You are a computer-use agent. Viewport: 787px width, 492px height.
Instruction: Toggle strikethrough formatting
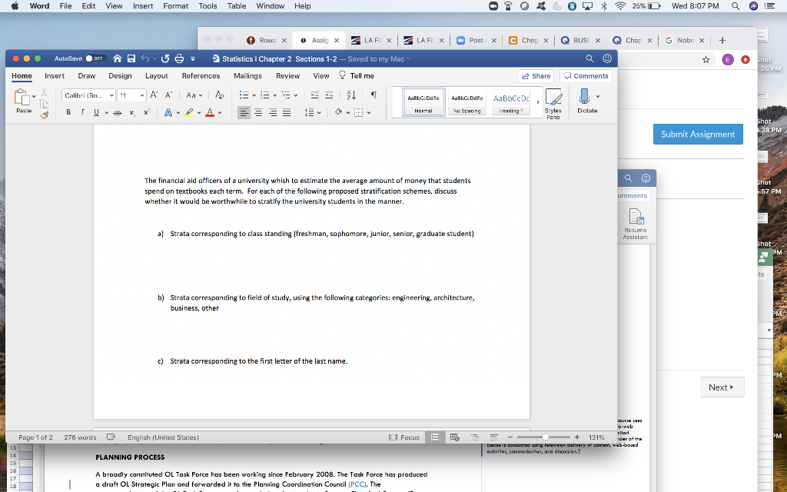[x=116, y=111]
